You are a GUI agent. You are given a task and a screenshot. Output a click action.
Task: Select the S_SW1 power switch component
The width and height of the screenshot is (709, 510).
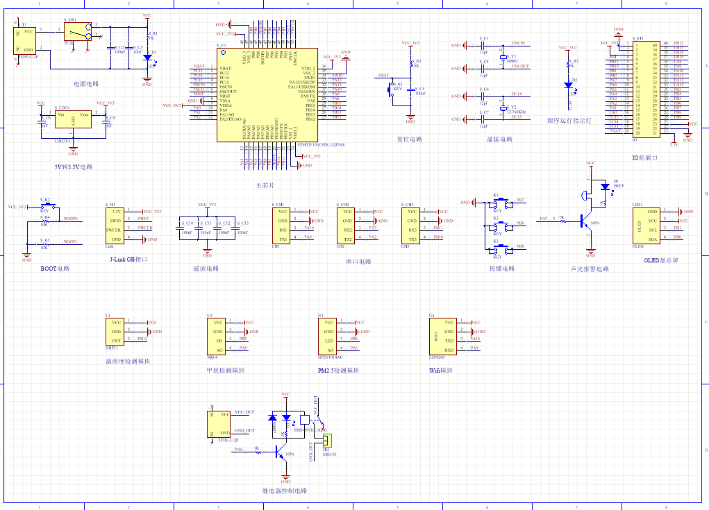pyautogui.click(x=78, y=32)
